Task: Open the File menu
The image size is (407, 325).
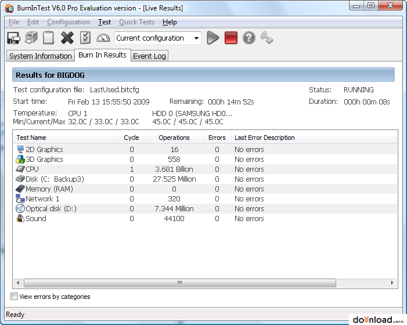Action: click(14, 22)
